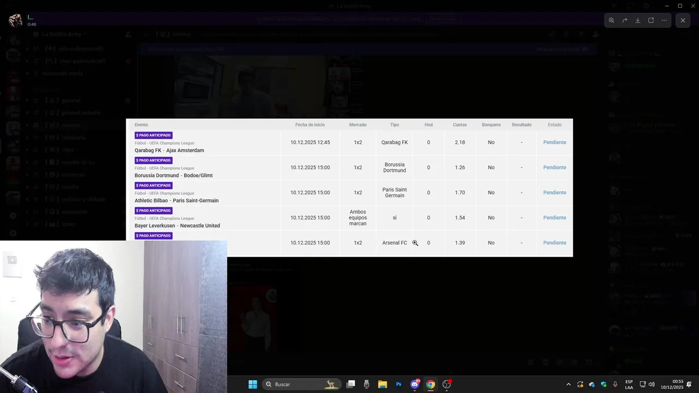Click the sync tray icon
Screen dimensions: 699x393
[580, 384]
